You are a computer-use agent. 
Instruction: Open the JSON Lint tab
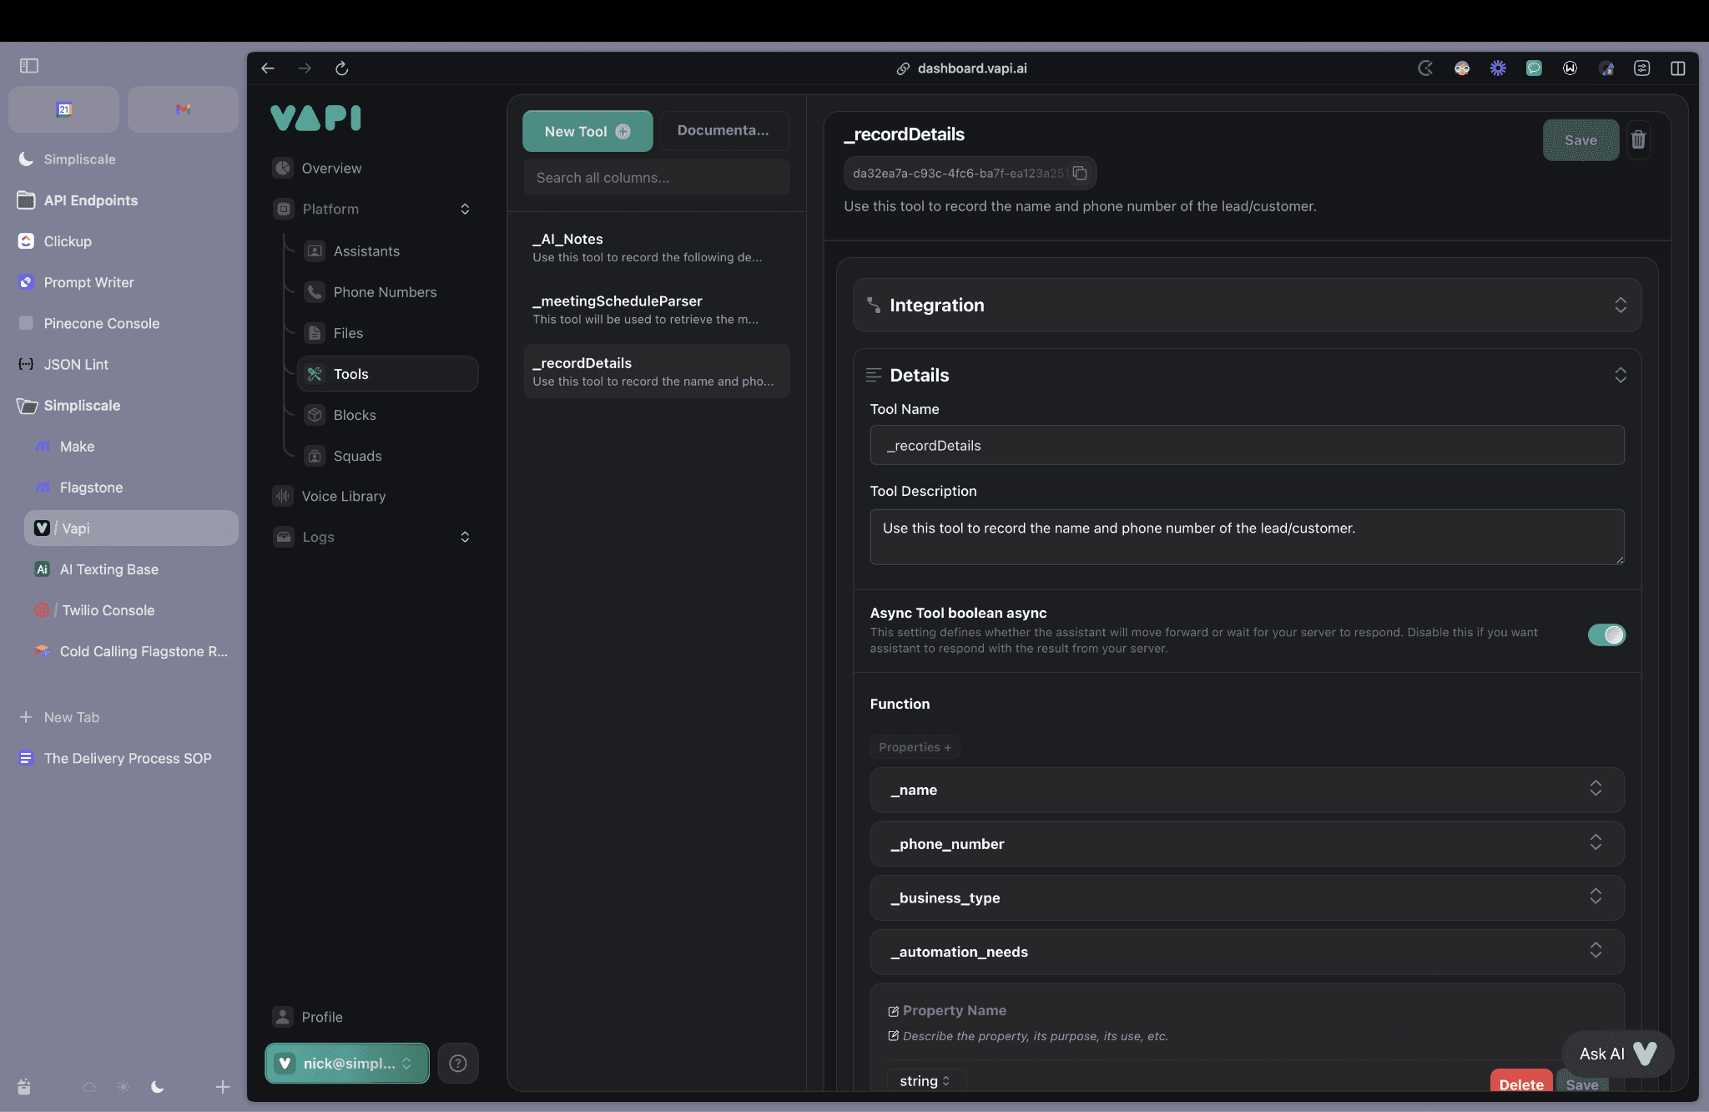(75, 364)
